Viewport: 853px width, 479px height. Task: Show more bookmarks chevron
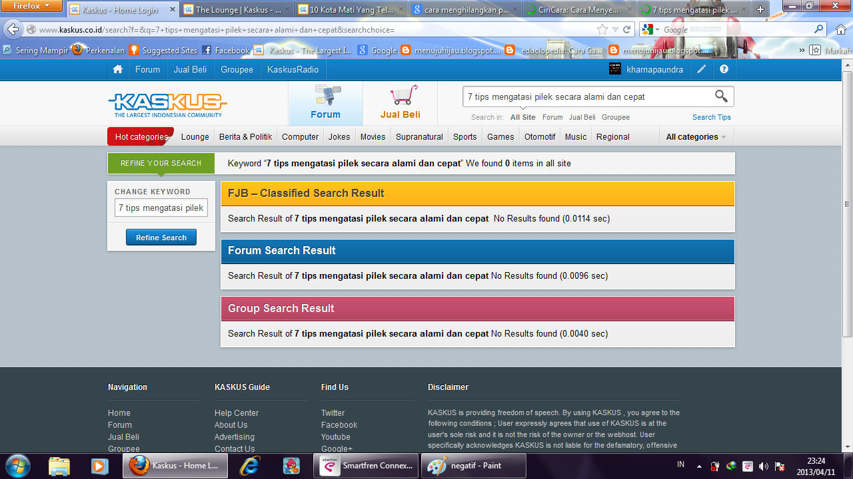pos(802,50)
